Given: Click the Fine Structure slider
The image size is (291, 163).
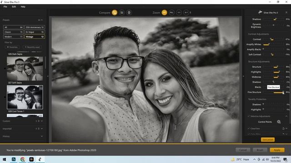Looking at the screenshot, I should coord(274,92).
